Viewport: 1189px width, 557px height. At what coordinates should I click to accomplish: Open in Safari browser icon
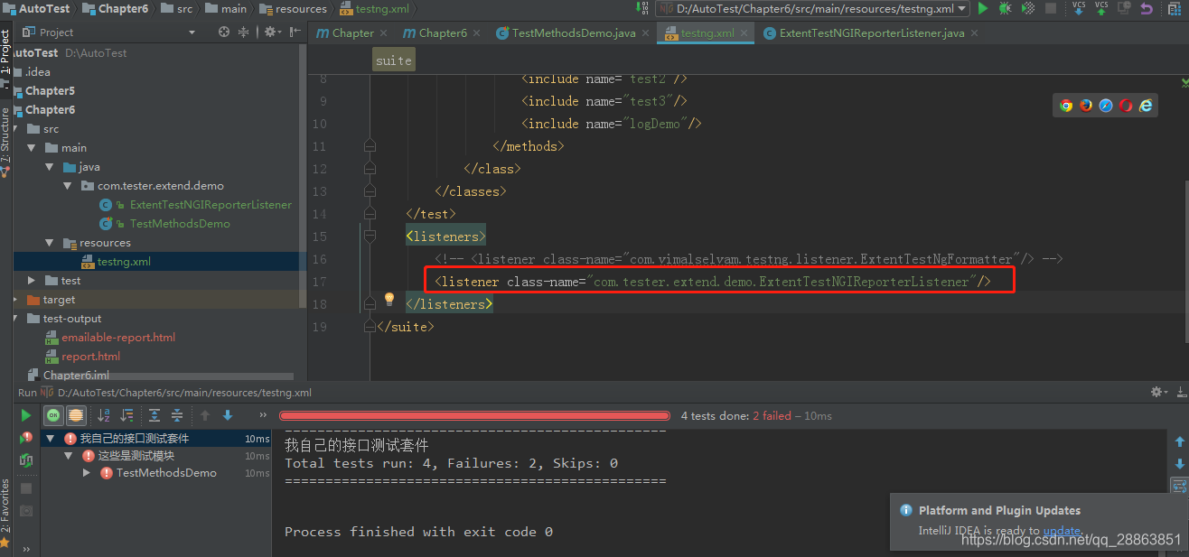pos(1106,106)
